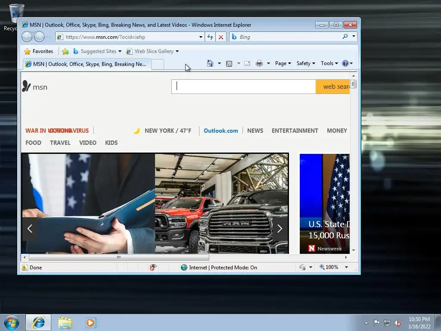Click the magnifier search icon
This screenshot has height=331, width=441.
pos(345,37)
